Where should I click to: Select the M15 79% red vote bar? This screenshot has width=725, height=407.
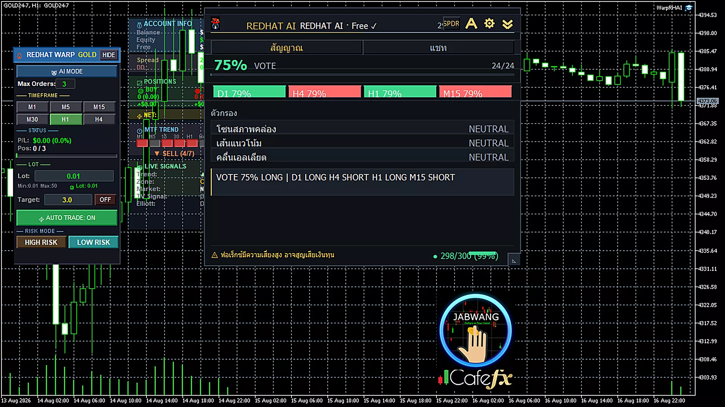click(x=475, y=92)
